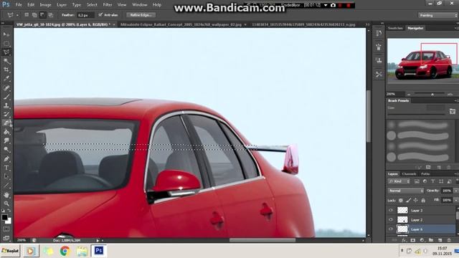
Task: Select the Move tool
Action: click(6, 34)
